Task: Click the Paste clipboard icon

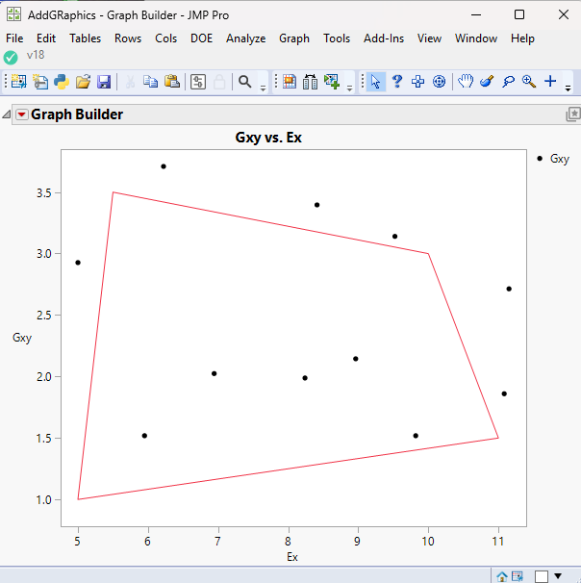Action: pyautogui.click(x=172, y=82)
